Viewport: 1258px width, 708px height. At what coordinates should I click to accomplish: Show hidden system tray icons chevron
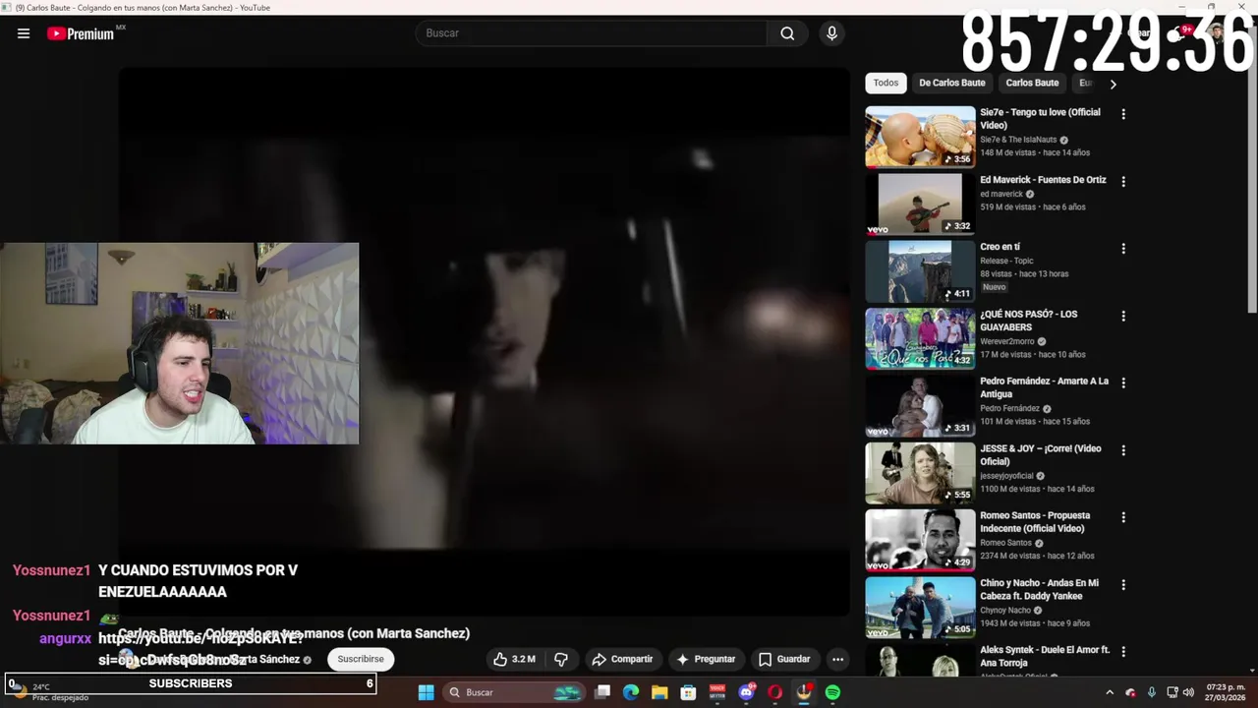coord(1110,692)
